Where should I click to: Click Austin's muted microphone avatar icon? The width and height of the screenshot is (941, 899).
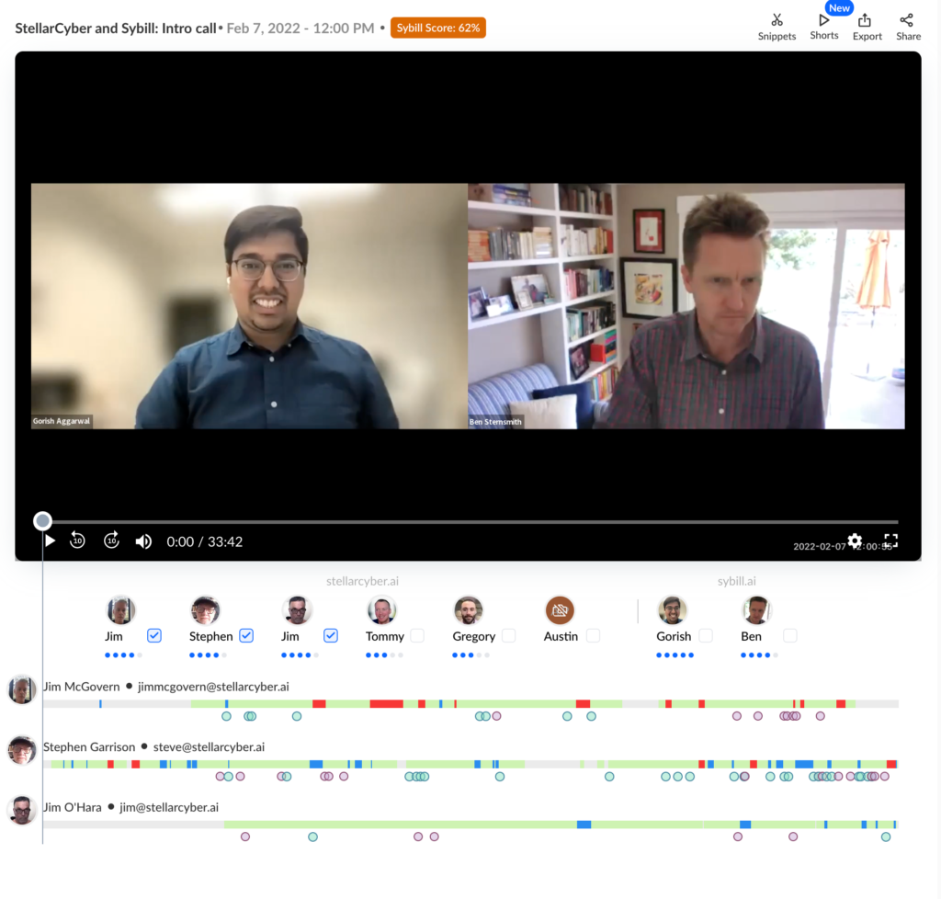coord(560,609)
